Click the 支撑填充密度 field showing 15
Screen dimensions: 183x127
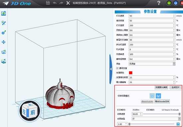pos(152,77)
